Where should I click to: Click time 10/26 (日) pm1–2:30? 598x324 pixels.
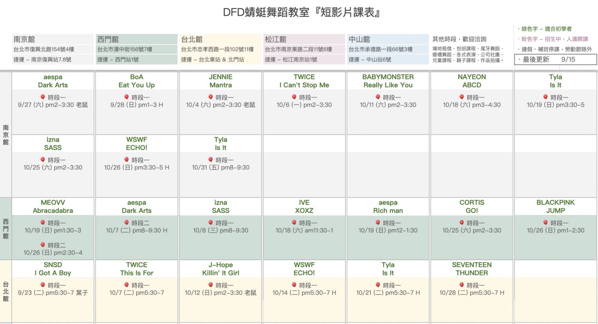point(555,230)
